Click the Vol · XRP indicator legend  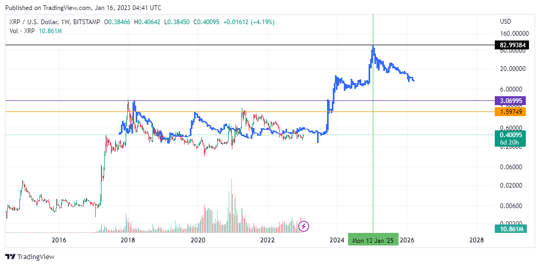tap(23, 30)
